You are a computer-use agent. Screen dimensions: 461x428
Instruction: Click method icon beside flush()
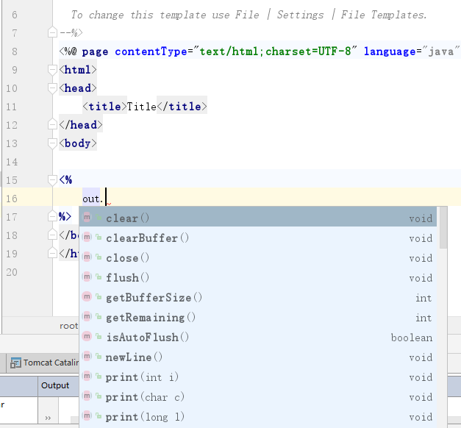point(87,277)
